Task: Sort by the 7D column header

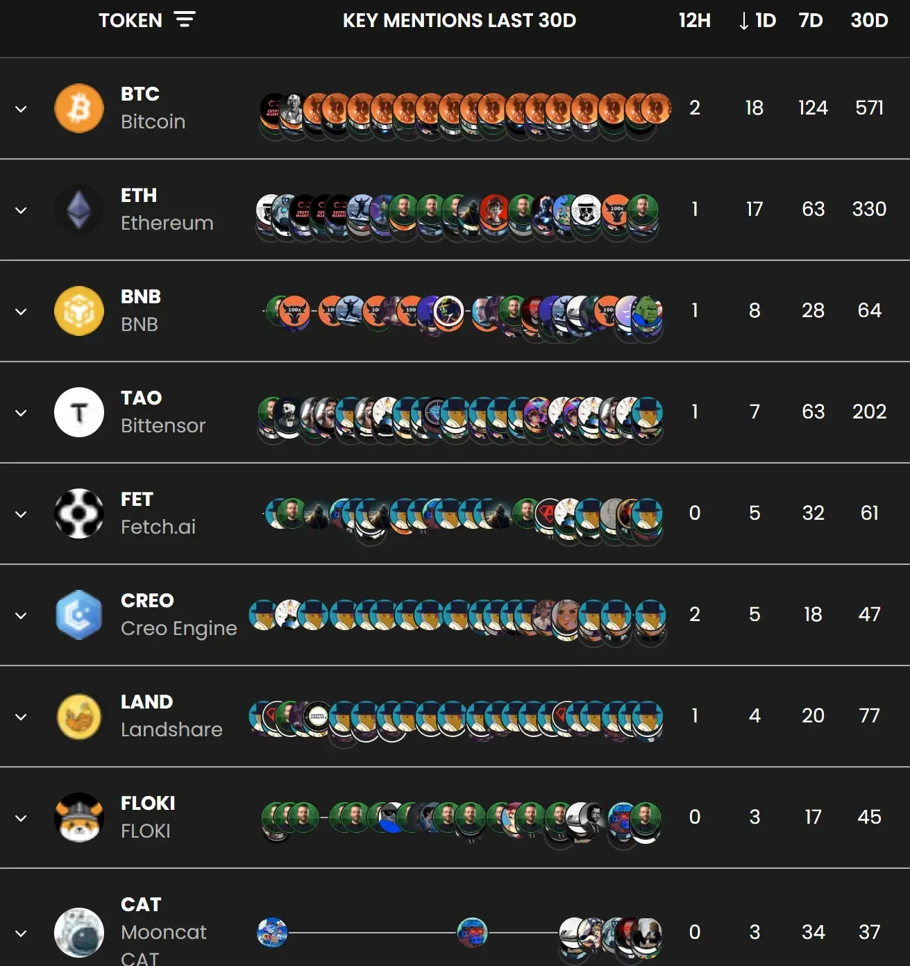Action: coord(811,20)
